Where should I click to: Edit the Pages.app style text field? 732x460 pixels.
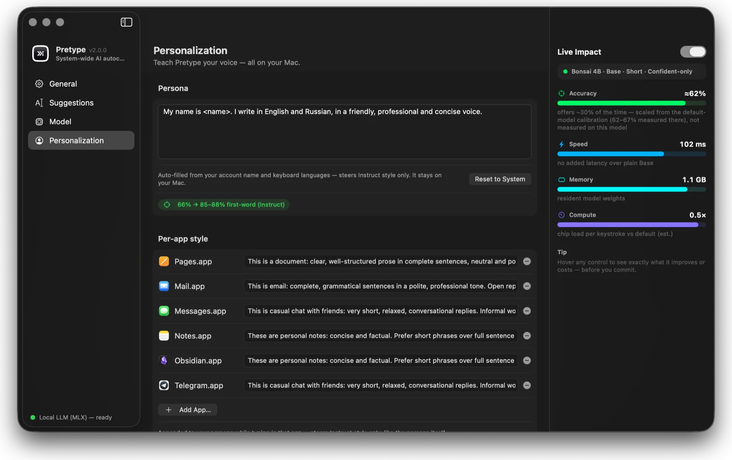pyautogui.click(x=381, y=261)
